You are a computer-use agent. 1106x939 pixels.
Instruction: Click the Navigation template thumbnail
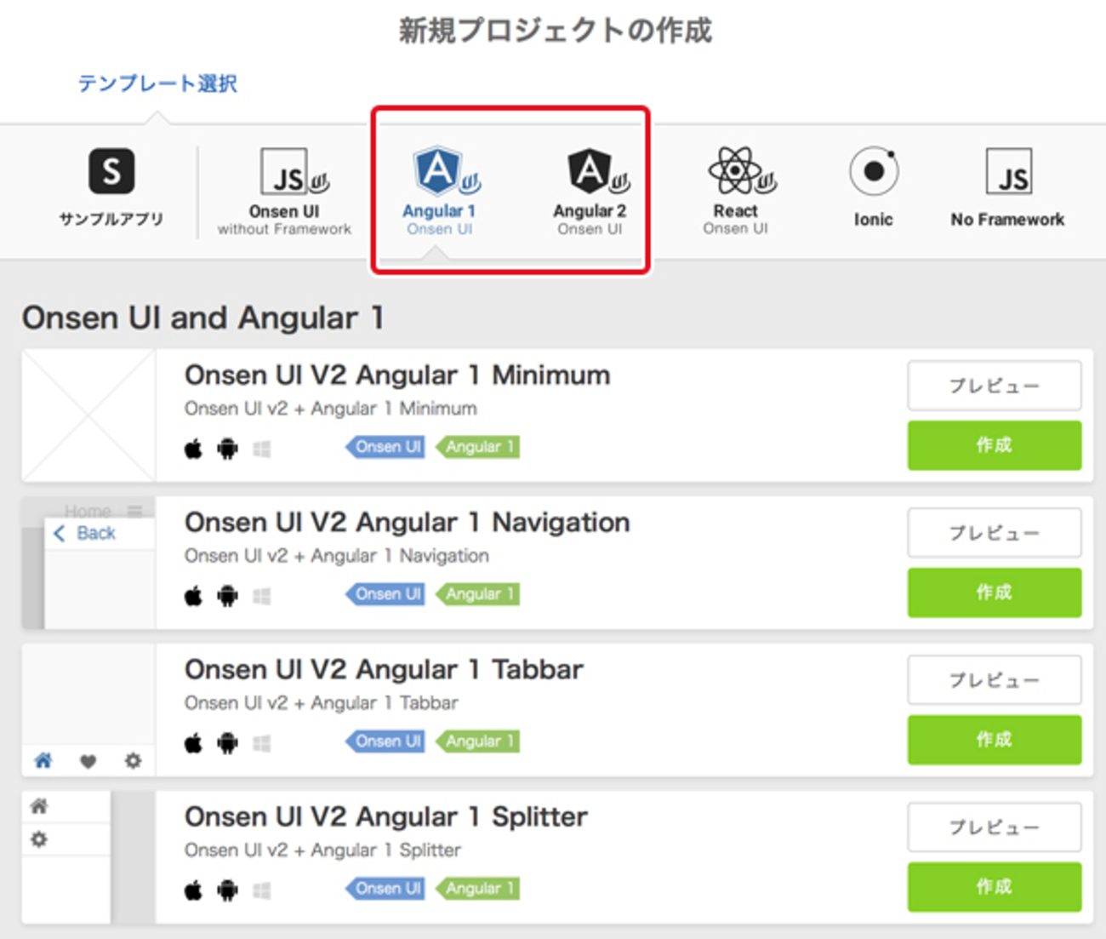(88, 564)
